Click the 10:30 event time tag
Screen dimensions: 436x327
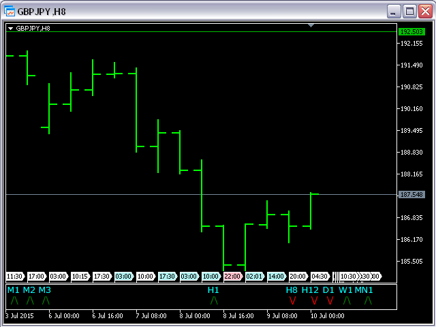pos(349,277)
